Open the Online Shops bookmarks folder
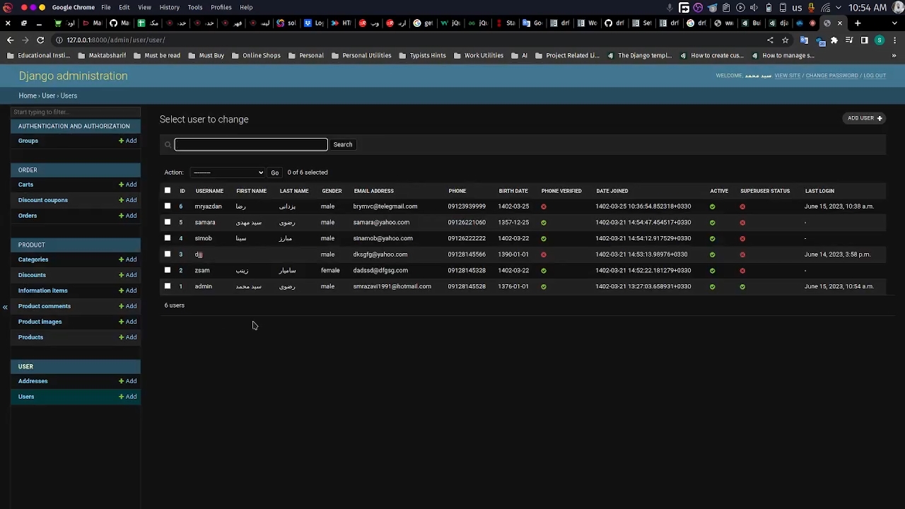The width and height of the screenshot is (905, 509). (x=261, y=55)
